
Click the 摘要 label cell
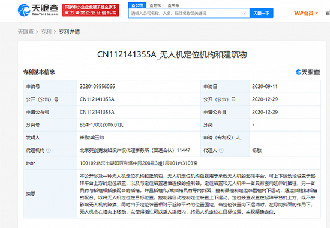coord(50,194)
